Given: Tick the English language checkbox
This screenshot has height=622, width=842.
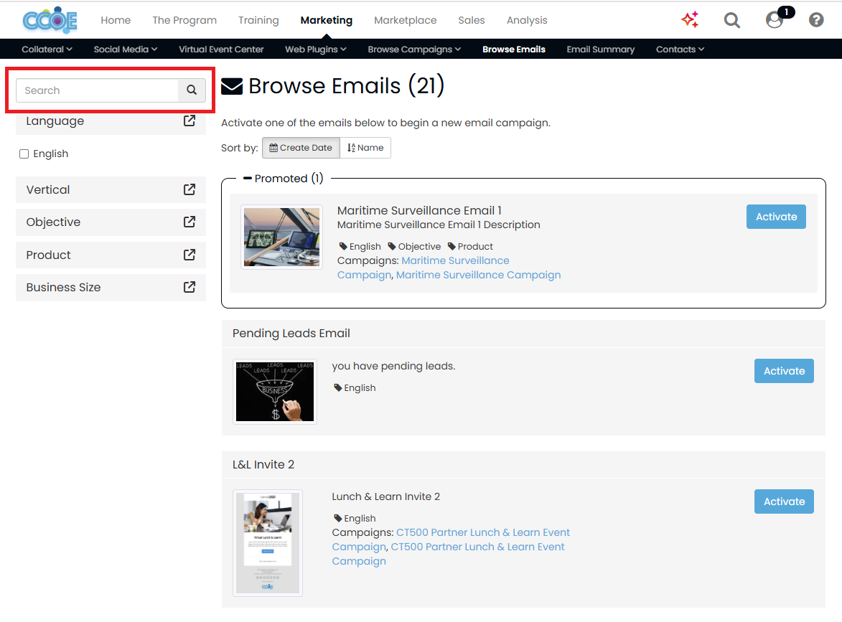Looking at the screenshot, I should click(24, 154).
